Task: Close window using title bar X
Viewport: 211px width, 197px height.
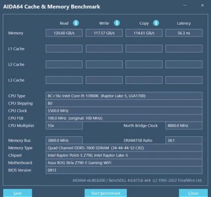Action: (x=203, y=5)
